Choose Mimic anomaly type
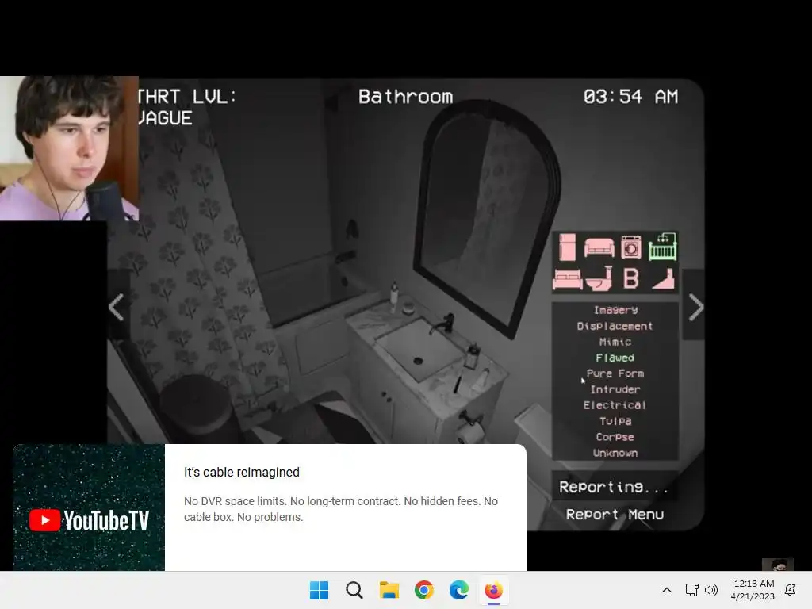This screenshot has width=812, height=609. pos(615,342)
